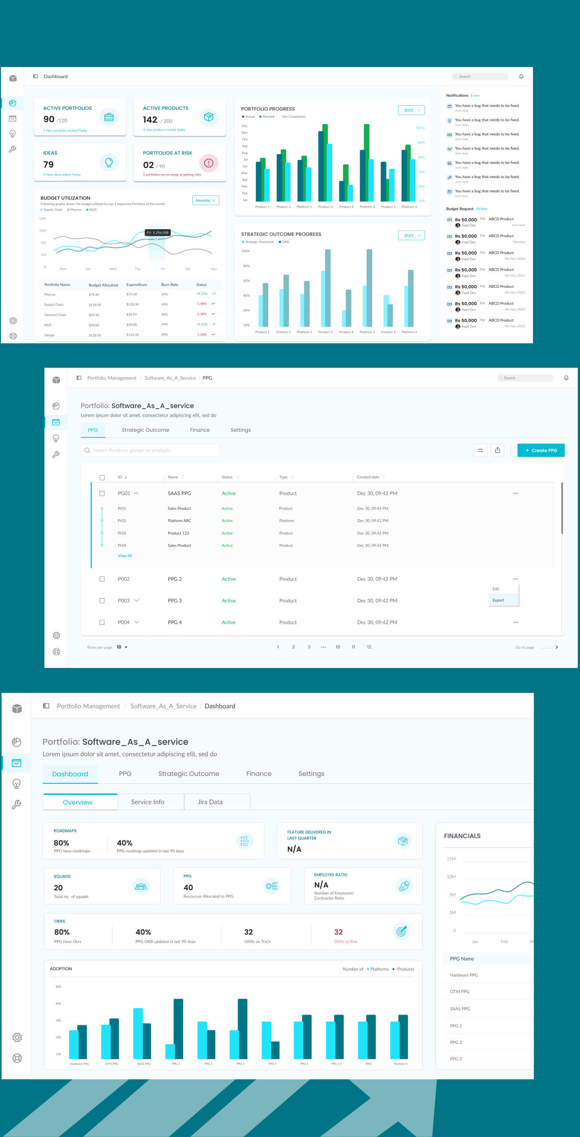Open portfolio archive icon in top Dashboard sidebar

[x=13, y=118]
